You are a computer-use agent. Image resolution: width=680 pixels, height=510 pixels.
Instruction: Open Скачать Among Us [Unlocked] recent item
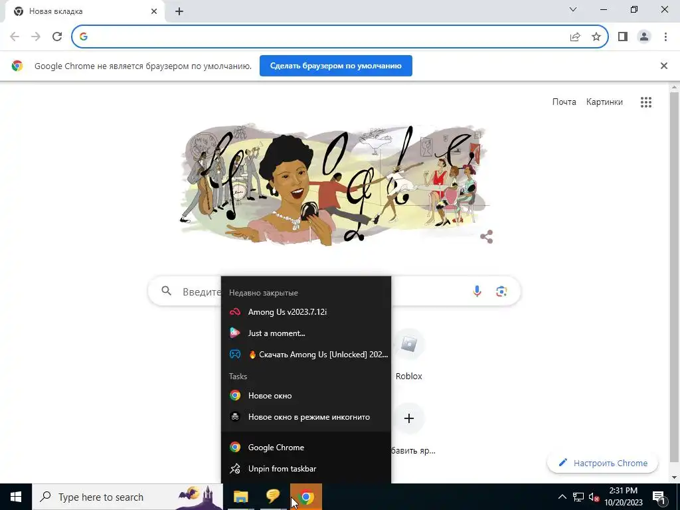click(306, 355)
